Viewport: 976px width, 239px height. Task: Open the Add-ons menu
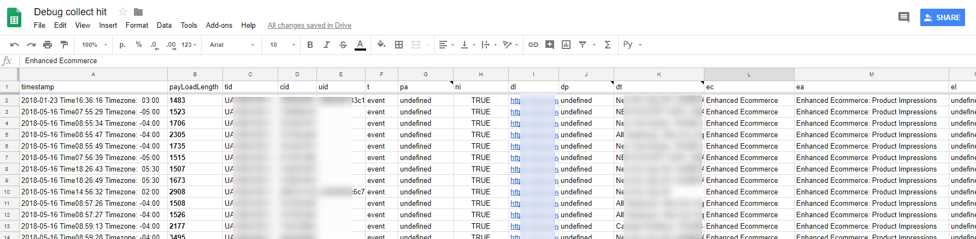click(219, 25)
